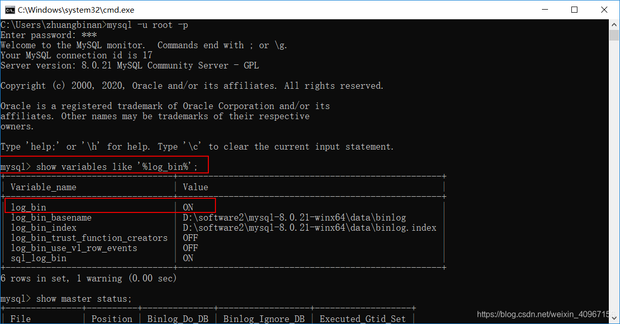Screen dimensions: 620x324
Task: Click the 'Enter password: ***' line
Action: [49, 35]
